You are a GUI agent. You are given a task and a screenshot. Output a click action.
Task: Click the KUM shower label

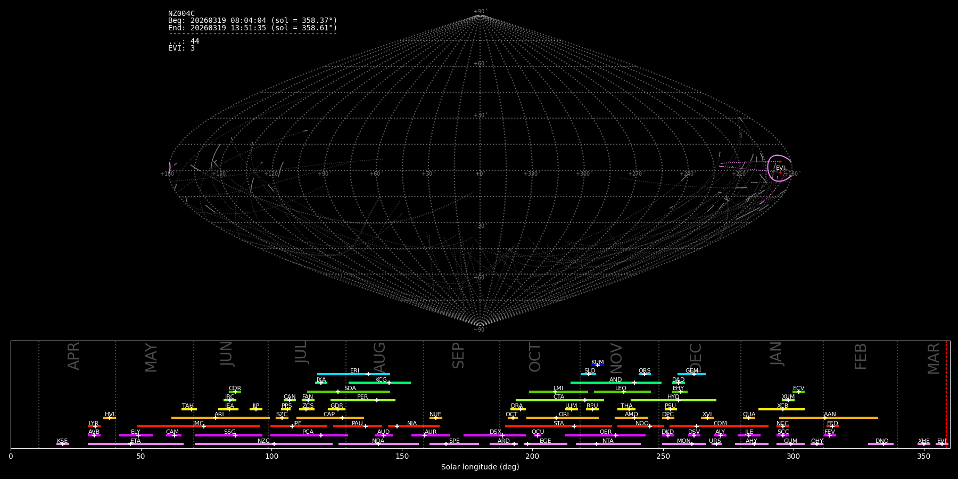(598, 362)
